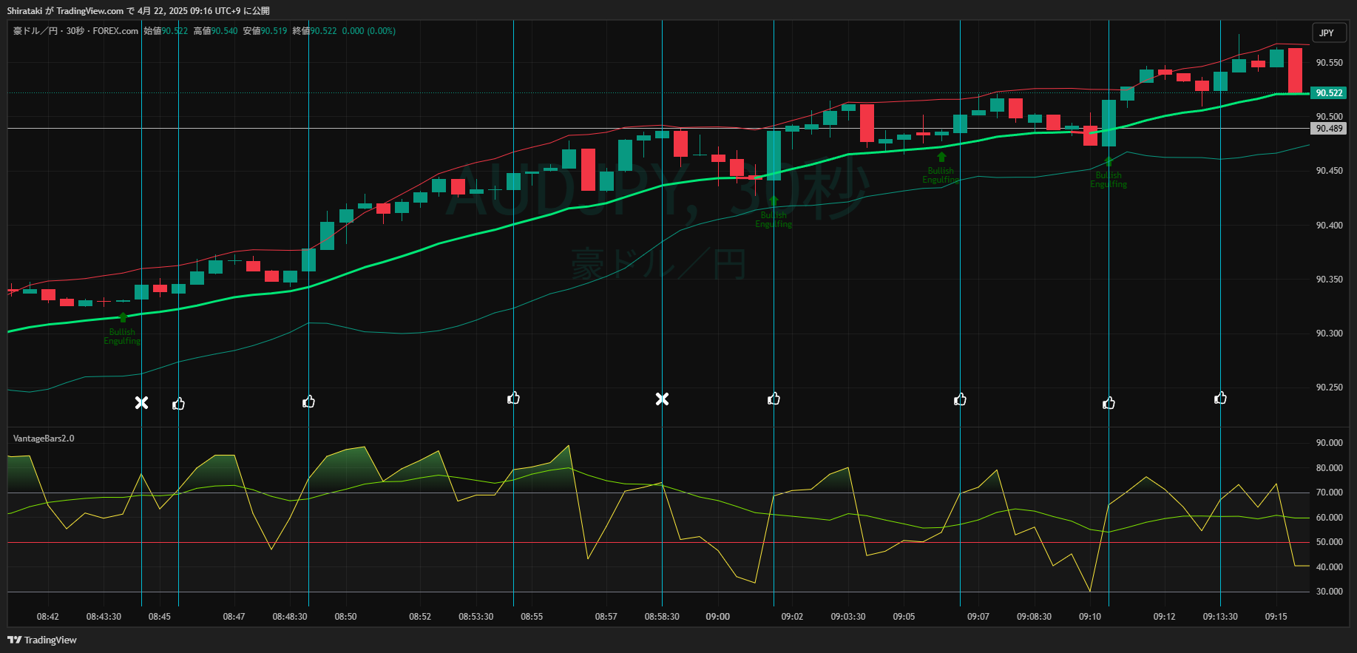Click the gray 90.489 price tag

1329,129
